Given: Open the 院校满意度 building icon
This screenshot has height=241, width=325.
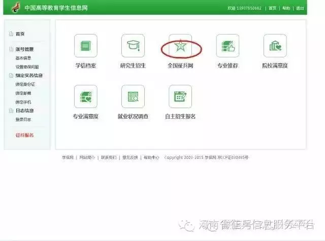Looking at the screenshot, I should [275, 46].
